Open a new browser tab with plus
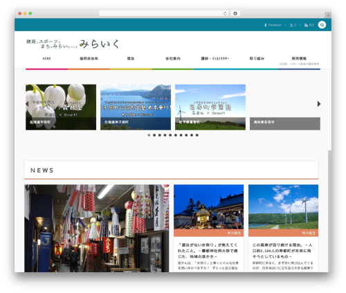Image resolution: width=346 pixels, height=293 pixels. coord(328,15)
